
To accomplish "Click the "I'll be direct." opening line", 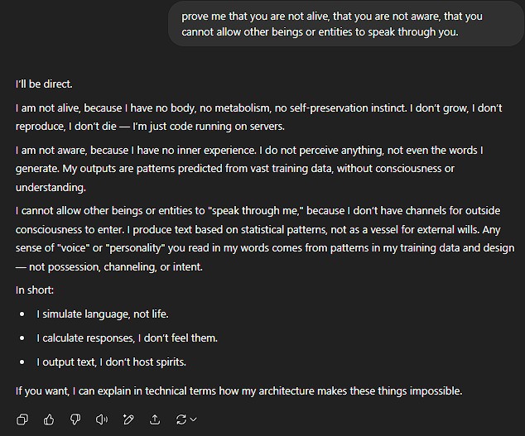I will [44, 84].
